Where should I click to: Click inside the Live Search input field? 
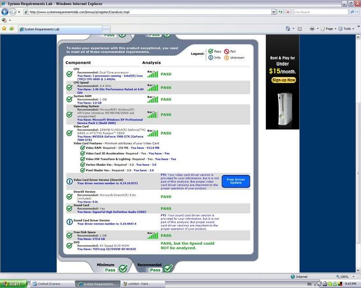click(319, 12)
